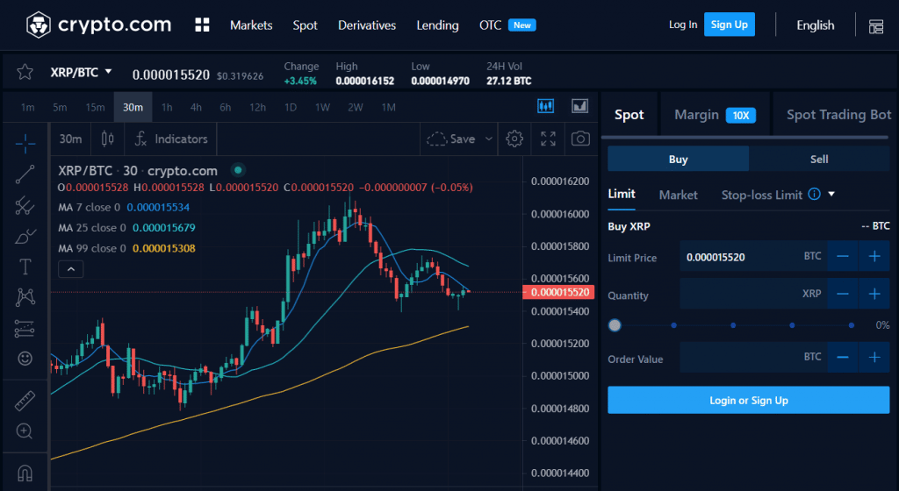Open the Spot menu in navigation bar

[305, 25]
